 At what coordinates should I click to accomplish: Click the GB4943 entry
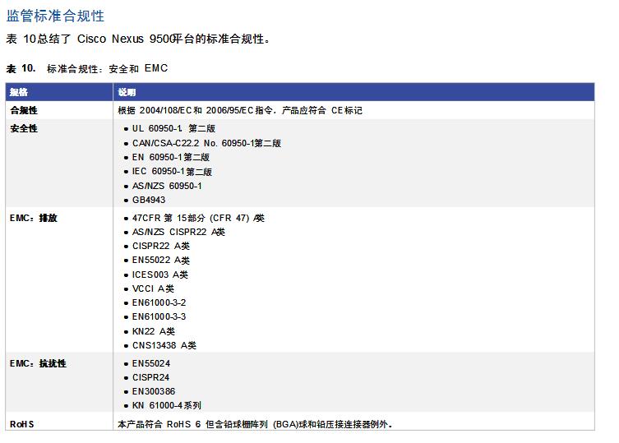(x=149, y=201)
